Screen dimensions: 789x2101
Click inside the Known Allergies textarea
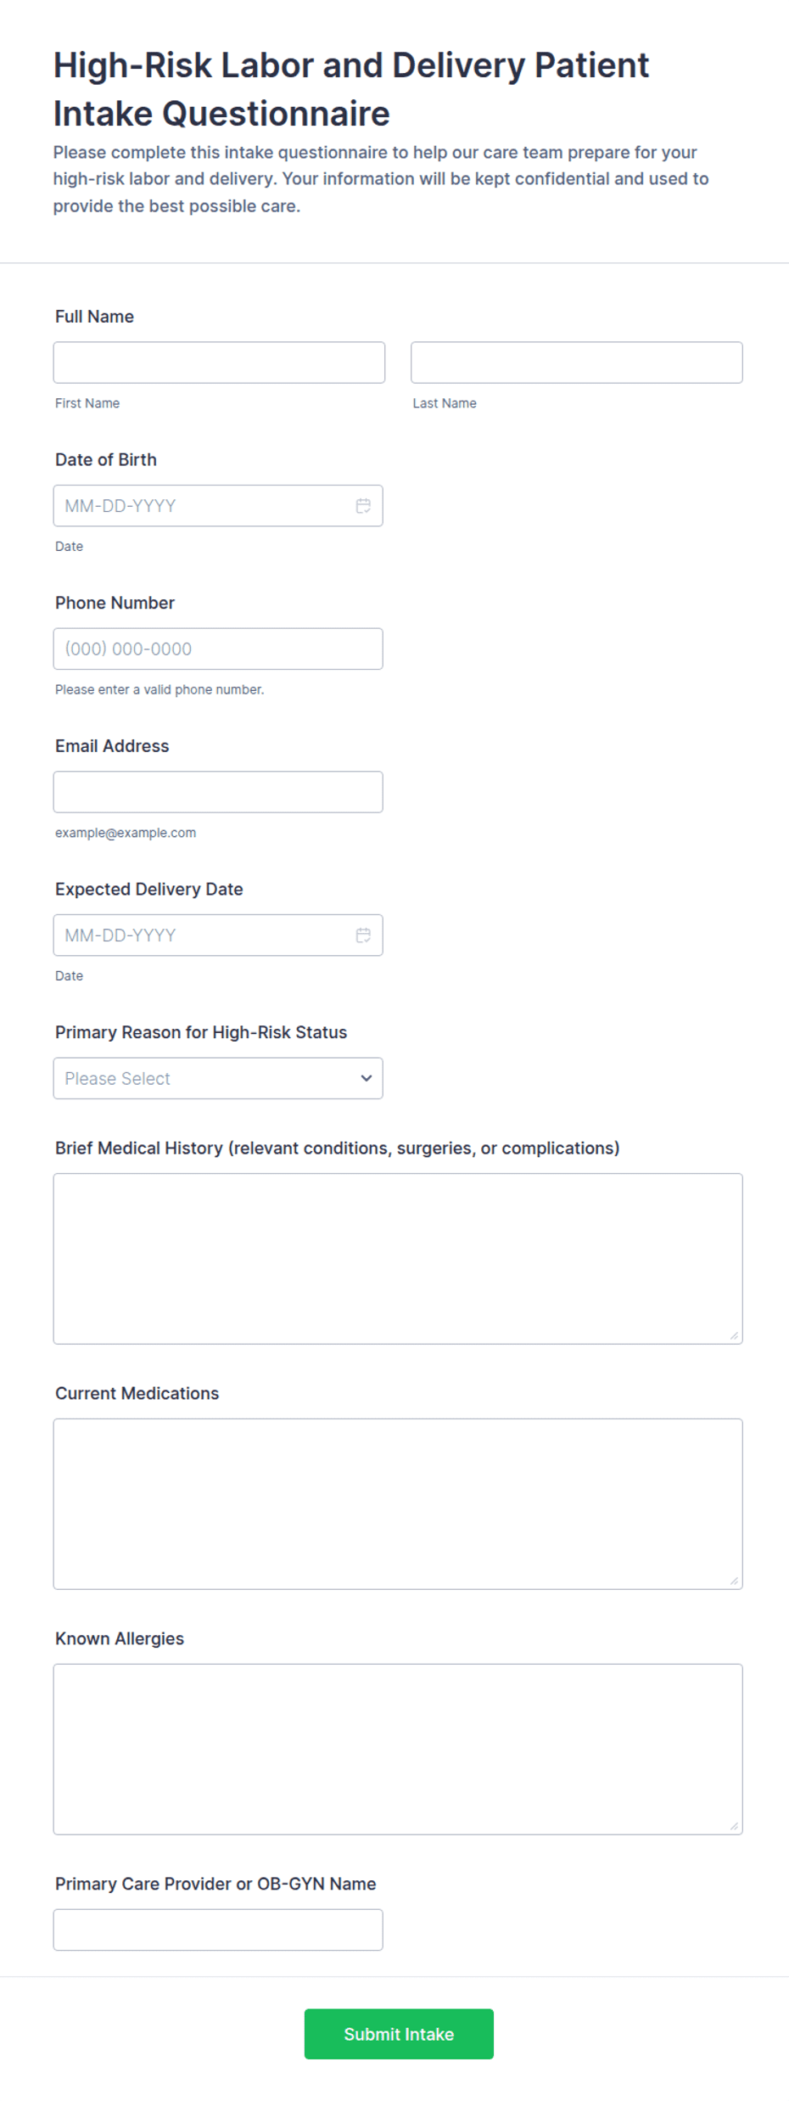[398, 1750]
